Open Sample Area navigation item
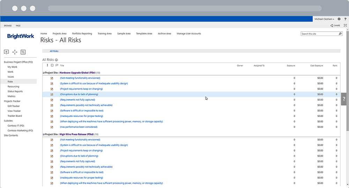Screen dimensions: 349x188 pos(124,33)
